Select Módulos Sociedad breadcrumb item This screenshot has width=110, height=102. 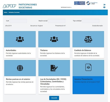coord(14,12)
